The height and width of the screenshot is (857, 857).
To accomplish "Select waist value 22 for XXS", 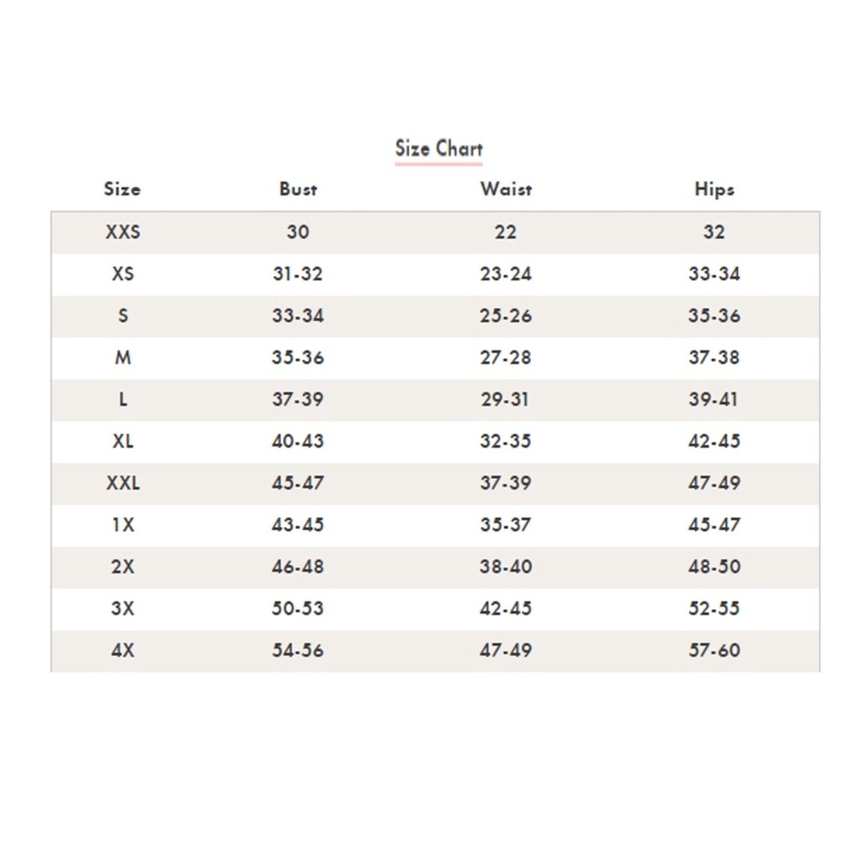I will point(506,231).
